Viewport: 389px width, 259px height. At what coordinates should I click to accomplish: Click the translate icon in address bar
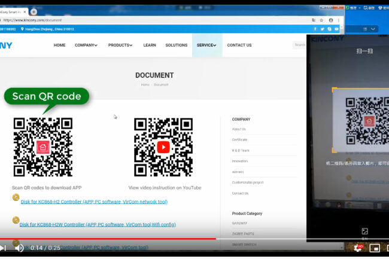click(x=314, y=20)
